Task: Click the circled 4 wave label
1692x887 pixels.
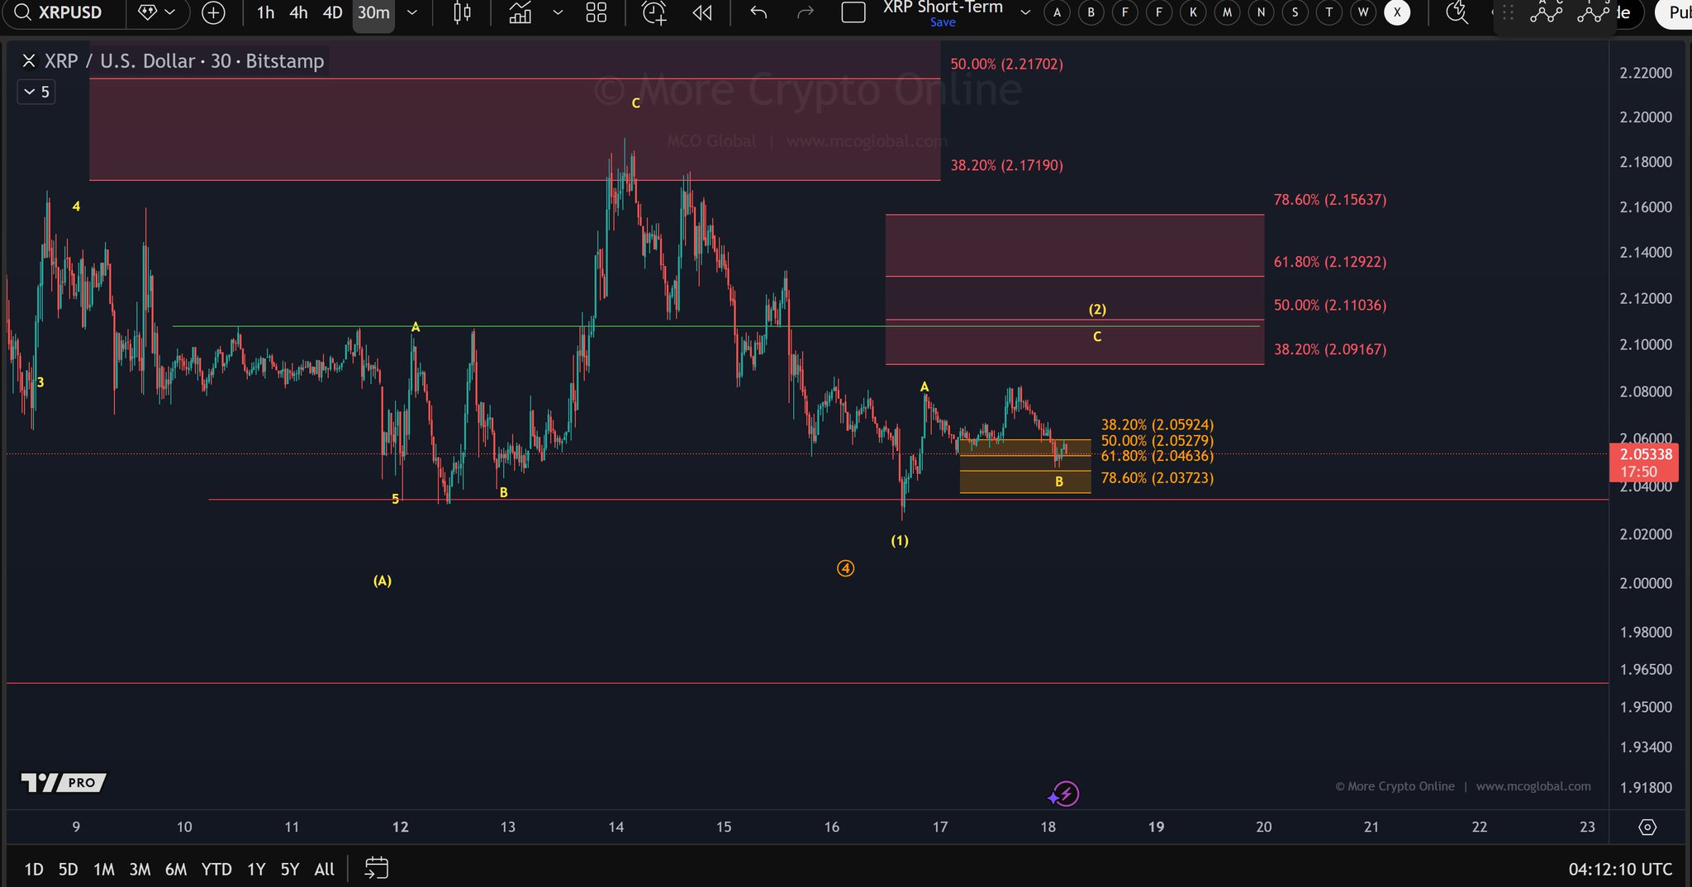Action: click(845, 568)
